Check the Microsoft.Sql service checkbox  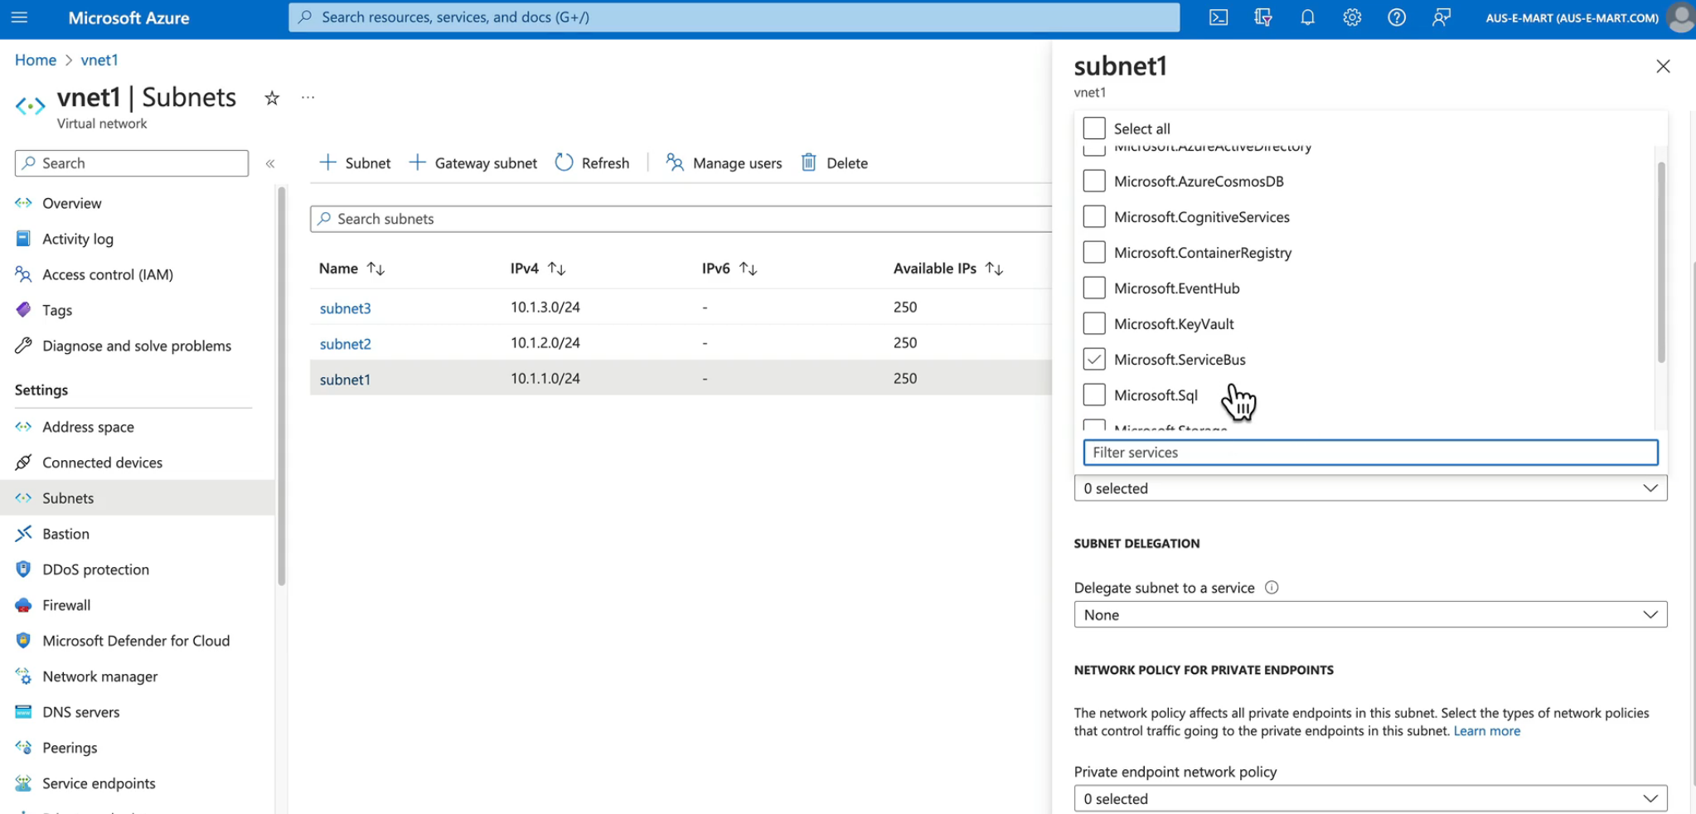[1094, 395]
